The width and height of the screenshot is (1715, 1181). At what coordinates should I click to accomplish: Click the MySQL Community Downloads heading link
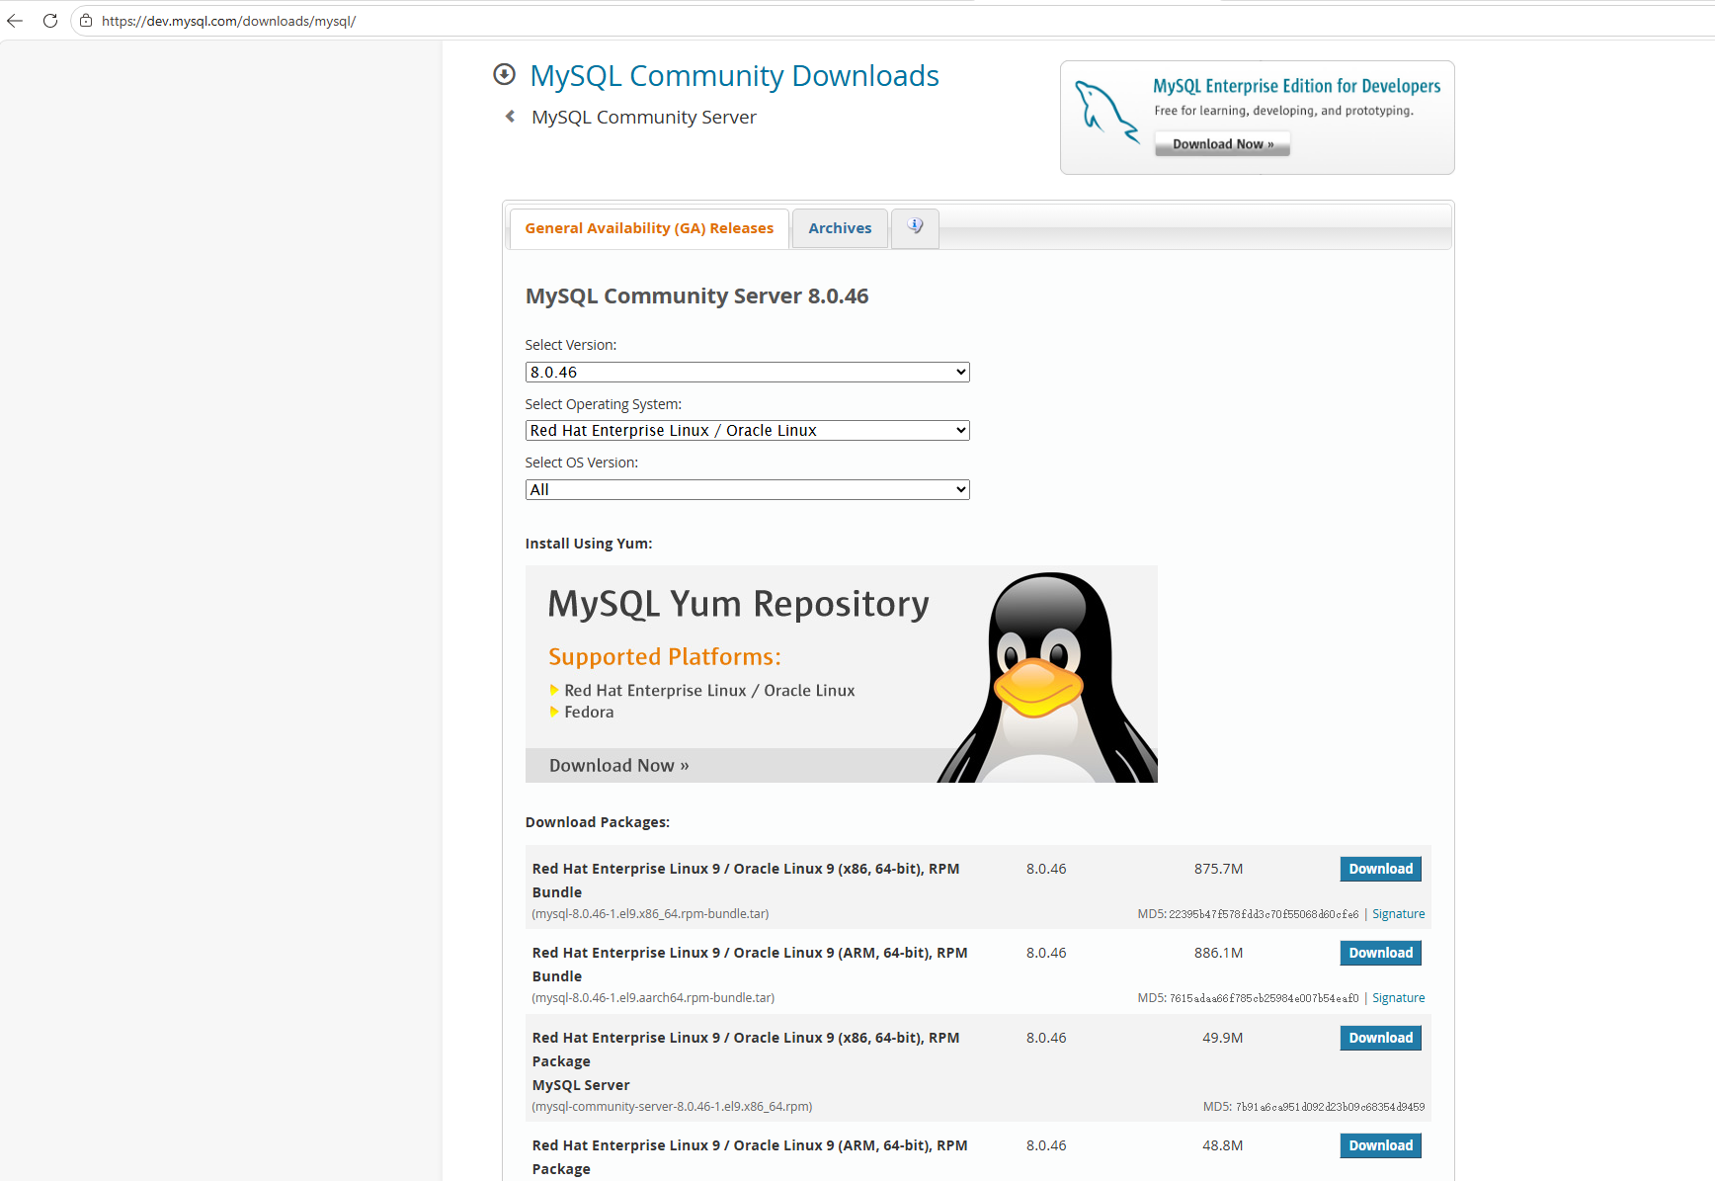(x=734, y=75)
